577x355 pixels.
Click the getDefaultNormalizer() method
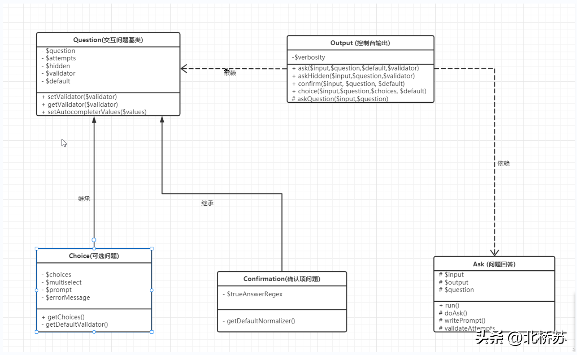click(x=259, y=321)
